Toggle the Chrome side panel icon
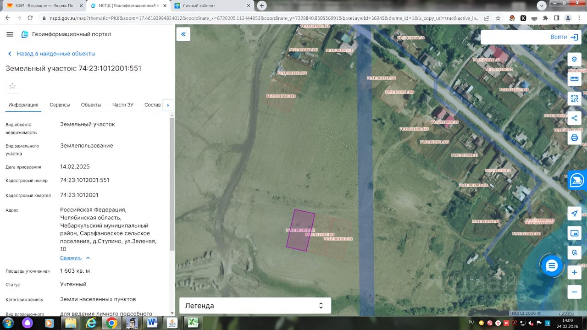The image size is (587, 330). coord(557,18)
